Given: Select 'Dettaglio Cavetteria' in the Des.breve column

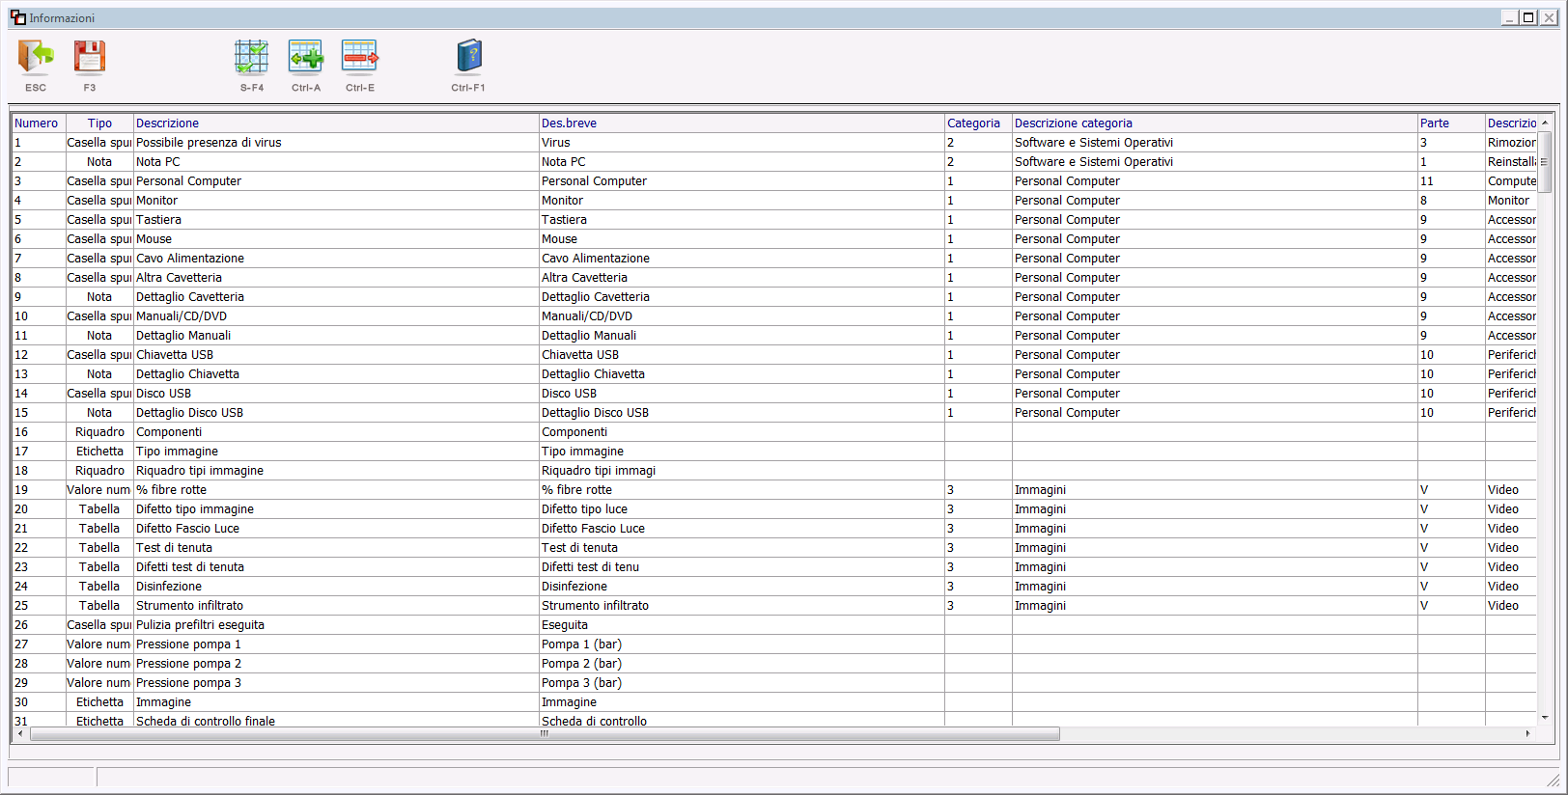Looking at the screenshot, I should point(742,297).
